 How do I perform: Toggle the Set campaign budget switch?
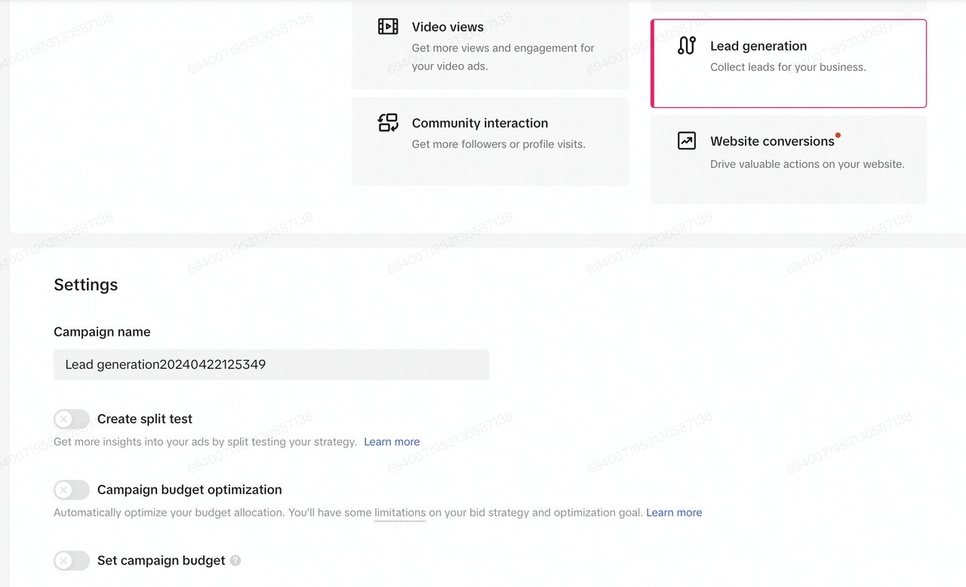72,561
